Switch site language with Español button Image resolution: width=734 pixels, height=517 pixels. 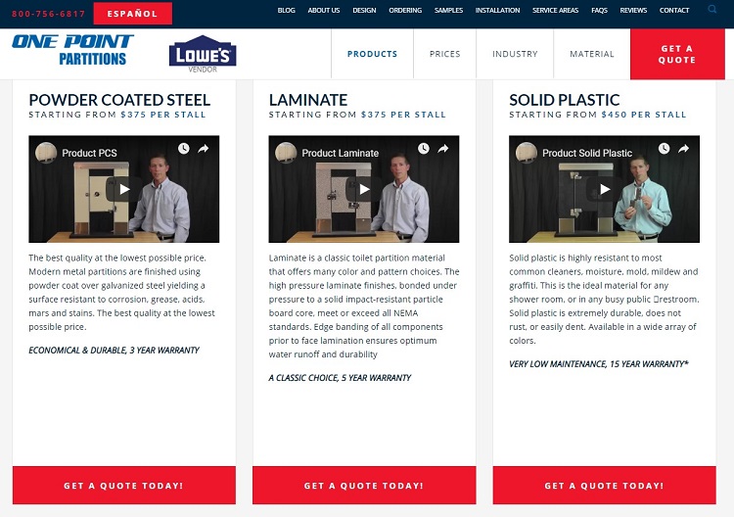(x=132, y=14)
